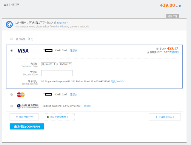Image resolution: width=191 pixels, height=145 pixels.
Task: Click the Credit Card label in the VISA row
Action: pyautogui.click(x=61, y=50)
